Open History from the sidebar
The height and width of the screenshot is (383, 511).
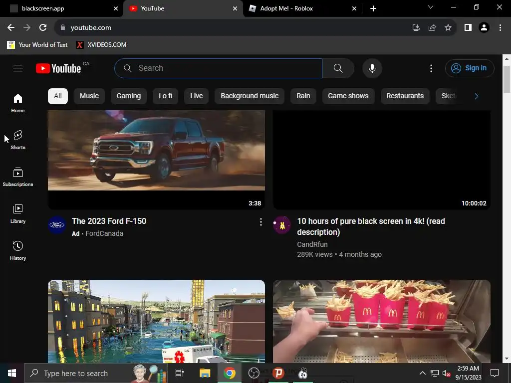click(18, 251)
